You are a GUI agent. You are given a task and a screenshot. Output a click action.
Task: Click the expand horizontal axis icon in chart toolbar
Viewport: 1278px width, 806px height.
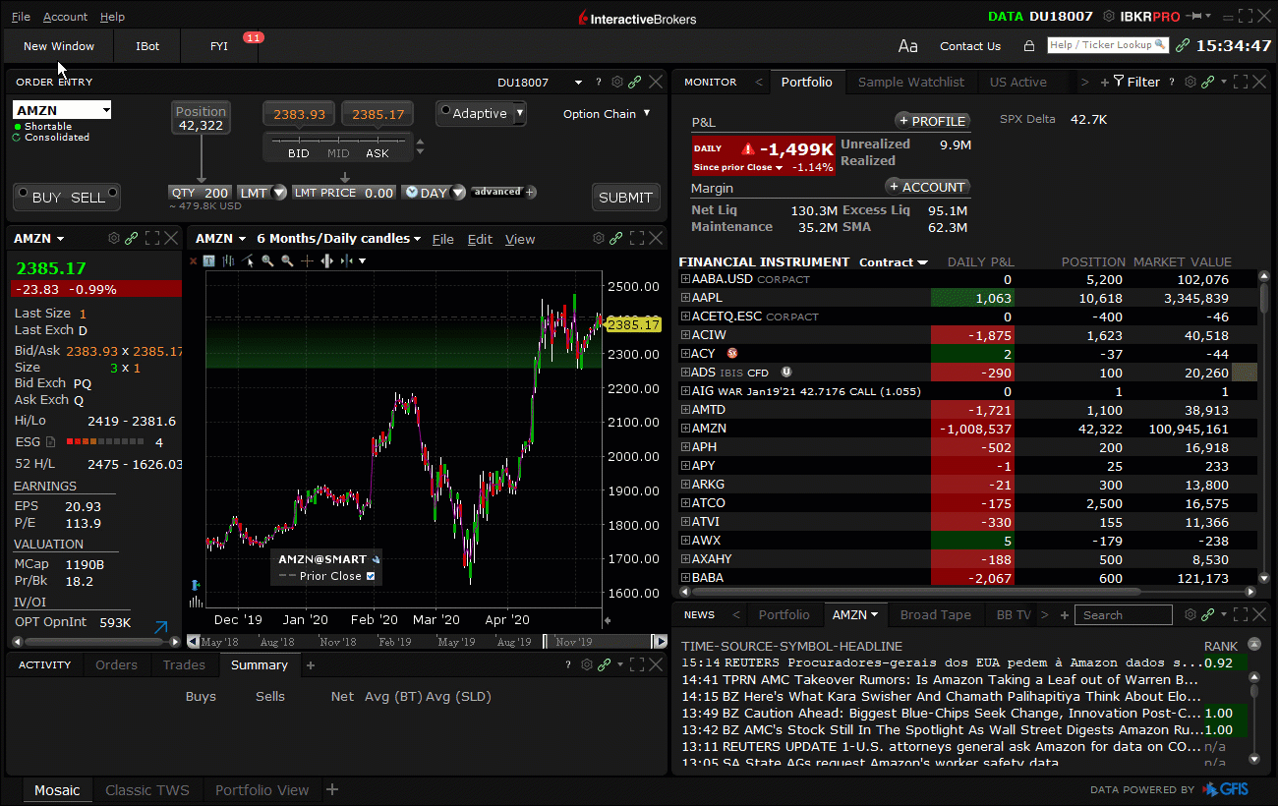(x=327, y=260)
